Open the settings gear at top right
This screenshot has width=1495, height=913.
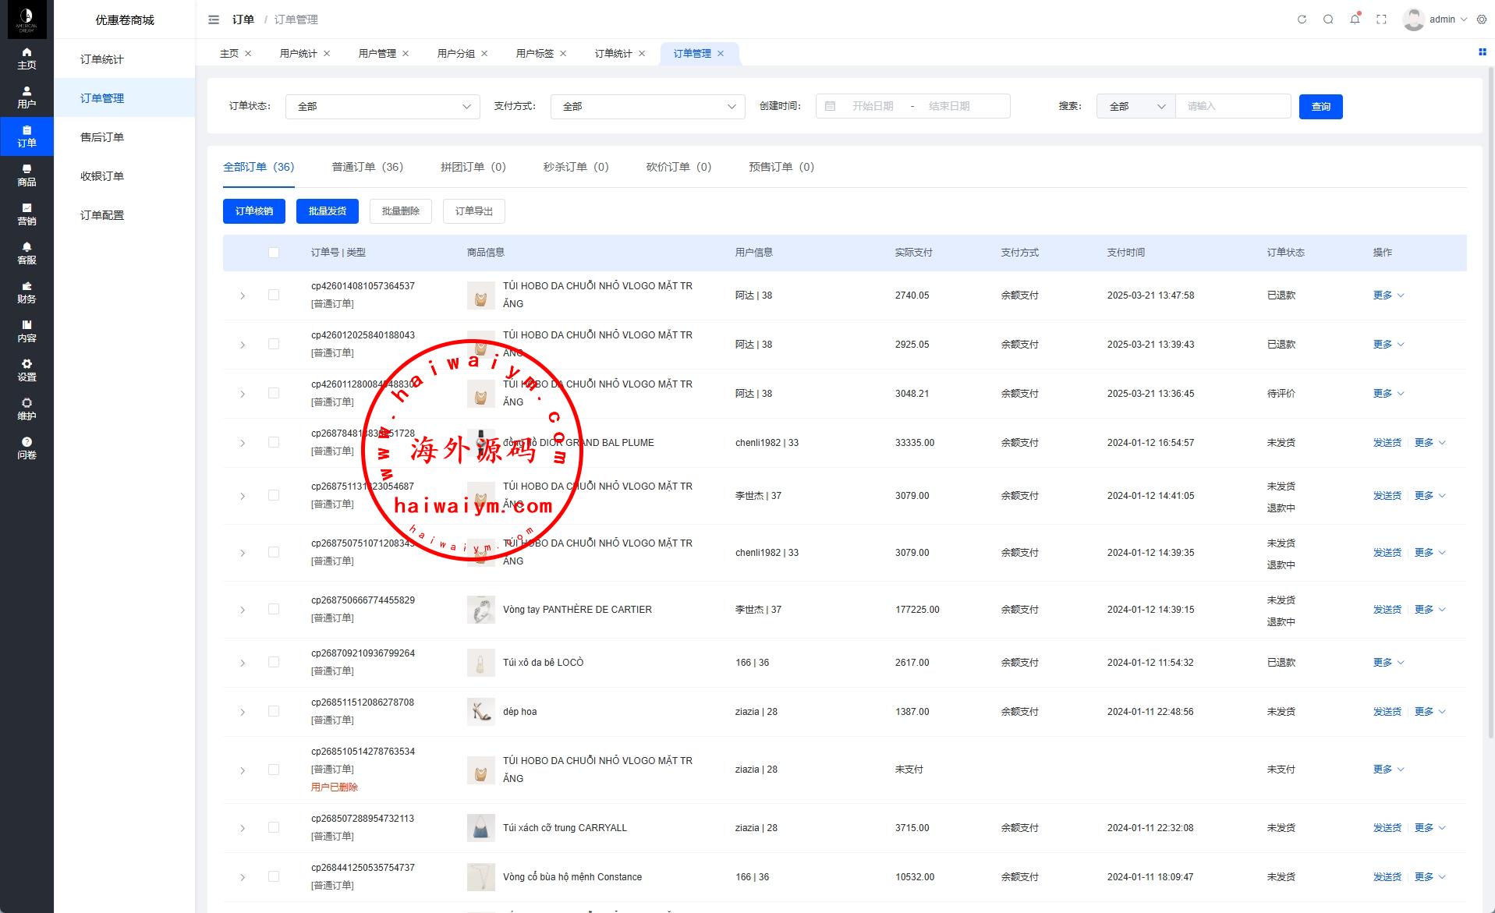(x=1482, y=19)
